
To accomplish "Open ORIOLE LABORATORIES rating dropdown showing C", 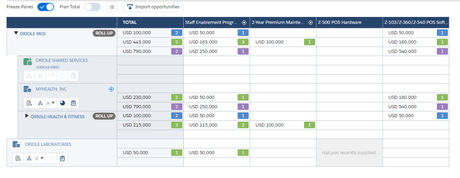I will click(x=40, y=158).
